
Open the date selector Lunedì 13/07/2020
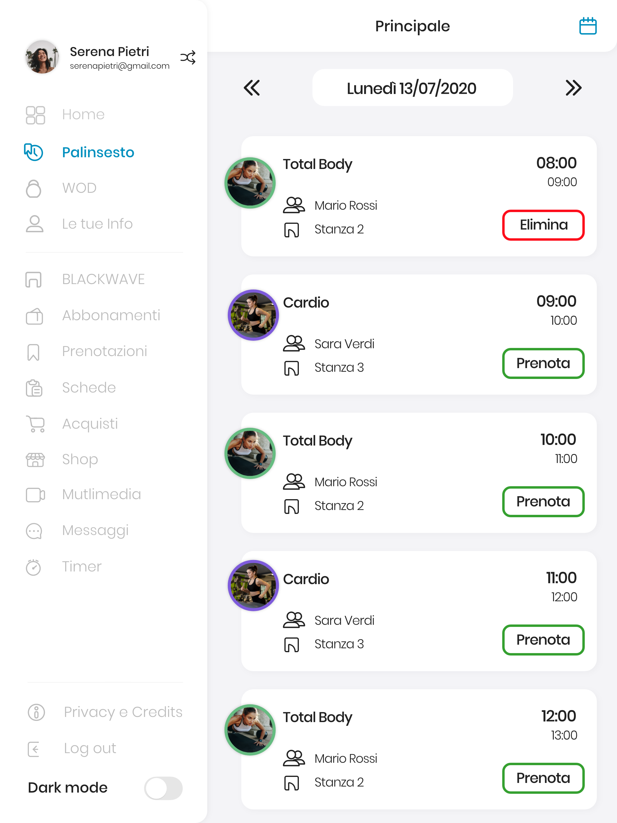[412, 88]
